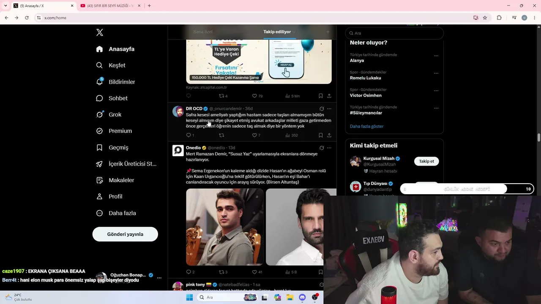The height and width of the screenshot is (304, 541).
Task: Switch to the YouTube browser tab
Action: [x=109, y=6]
